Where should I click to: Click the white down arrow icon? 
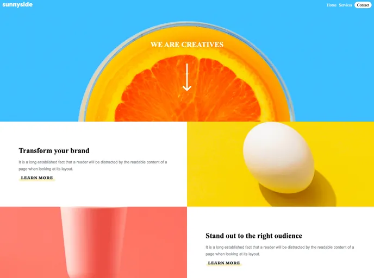tap(187, 77)
